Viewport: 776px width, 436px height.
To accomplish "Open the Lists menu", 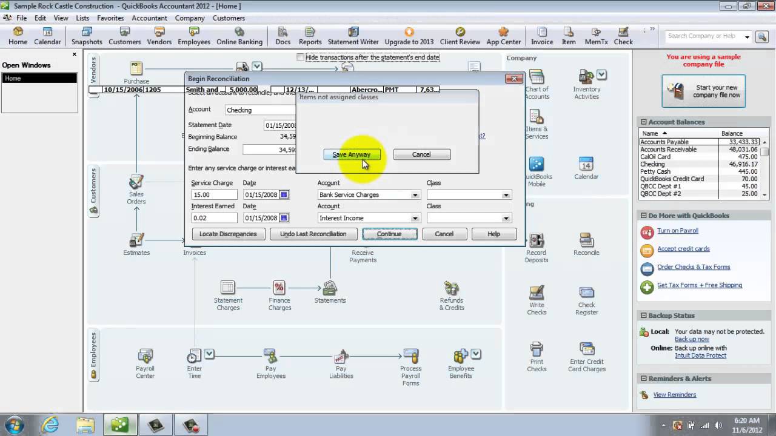I will (82, 18).
